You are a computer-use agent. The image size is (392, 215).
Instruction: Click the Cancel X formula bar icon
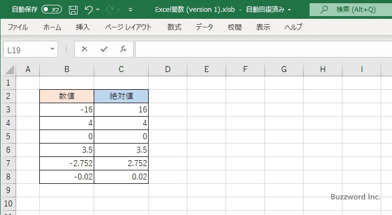click(x=85, y=49)
